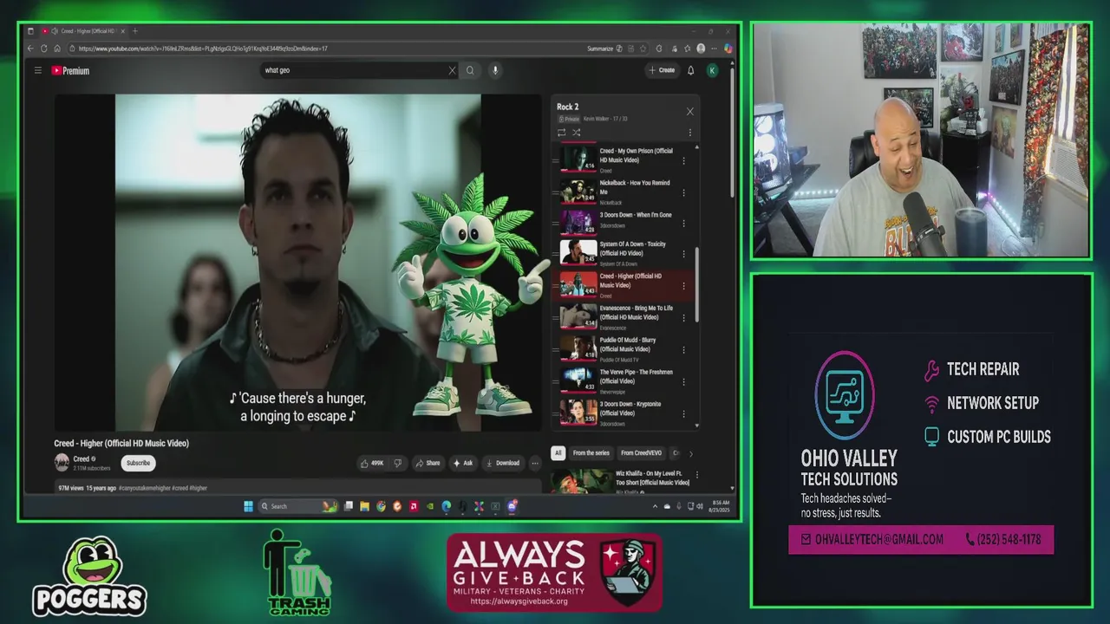Open the Create button
1110x624 pixels.
pos(661,70)
